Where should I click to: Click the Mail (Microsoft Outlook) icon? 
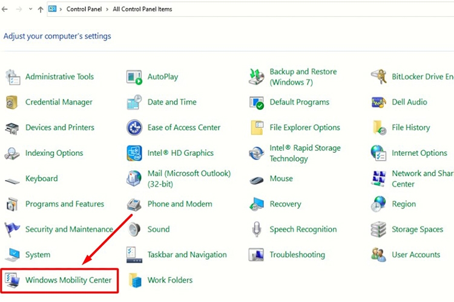(134, 179)
